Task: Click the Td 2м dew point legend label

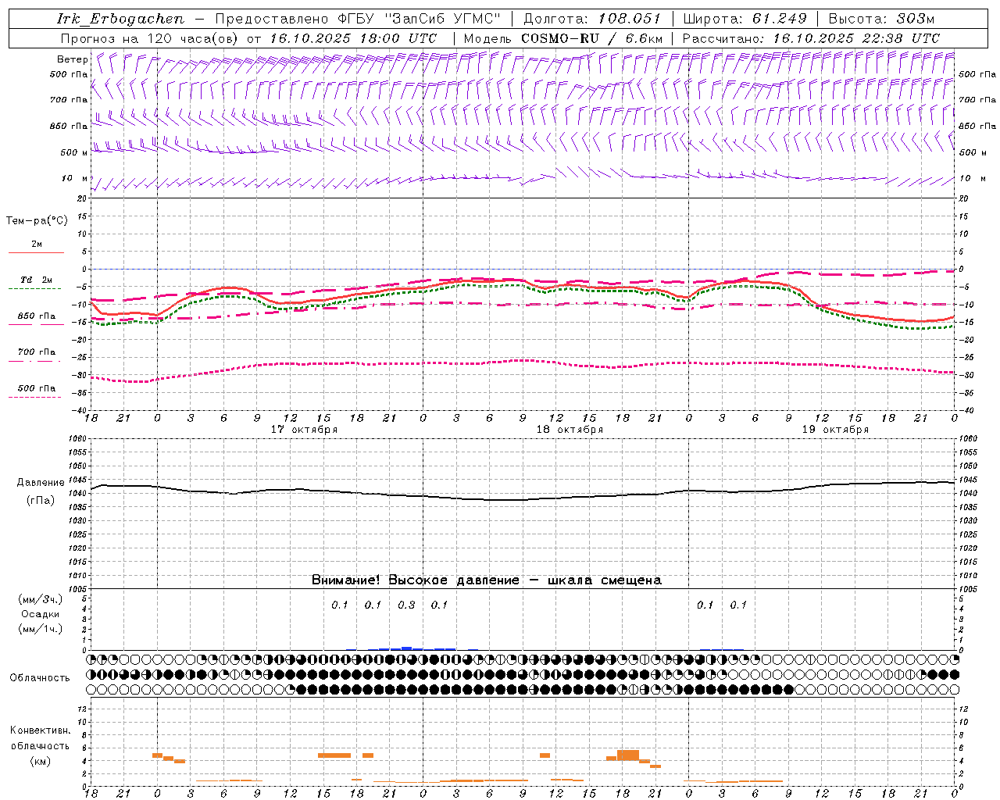Action: (36, 280)
